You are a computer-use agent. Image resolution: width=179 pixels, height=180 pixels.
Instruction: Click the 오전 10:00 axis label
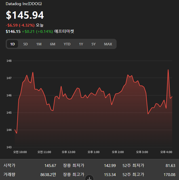point(20,152)
